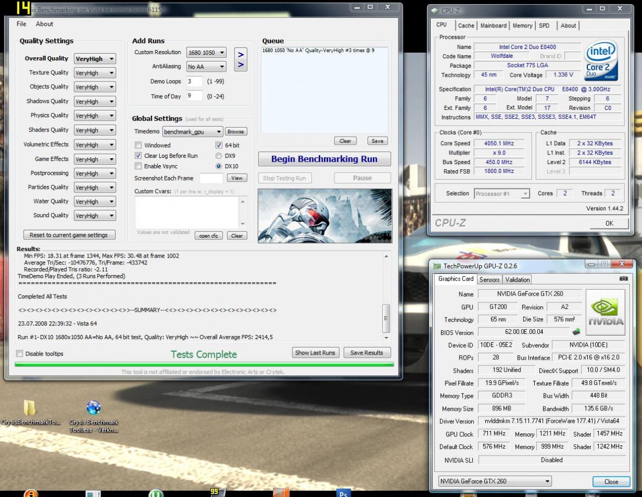The height and width of the screenshot is (497, 642).
Task: Switch to the Cache tab in CPU-Z
Action: click(x=466, y=25)
